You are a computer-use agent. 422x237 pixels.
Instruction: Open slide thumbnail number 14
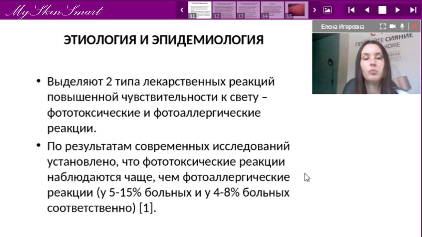click(272, 10)
